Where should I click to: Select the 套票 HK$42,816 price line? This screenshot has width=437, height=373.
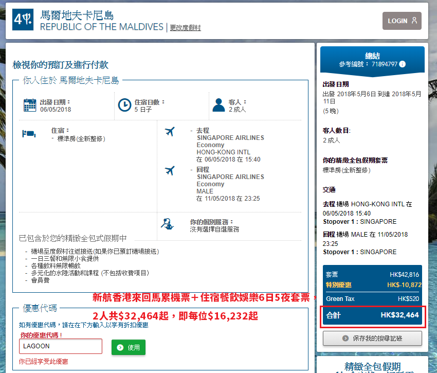372,275
